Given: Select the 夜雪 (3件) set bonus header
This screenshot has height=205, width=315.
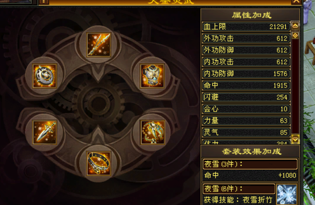Looking at the screenshot, I should click(250, 164).
